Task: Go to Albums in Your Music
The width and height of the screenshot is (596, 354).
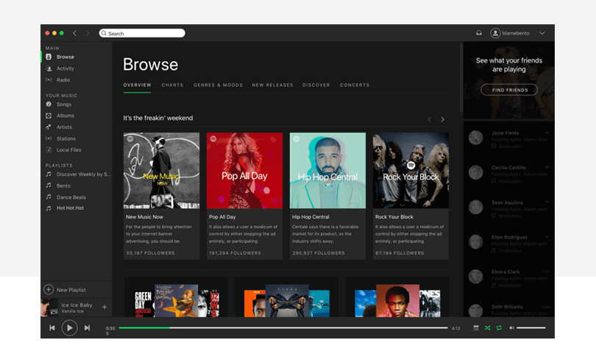Action: [65, 116]
